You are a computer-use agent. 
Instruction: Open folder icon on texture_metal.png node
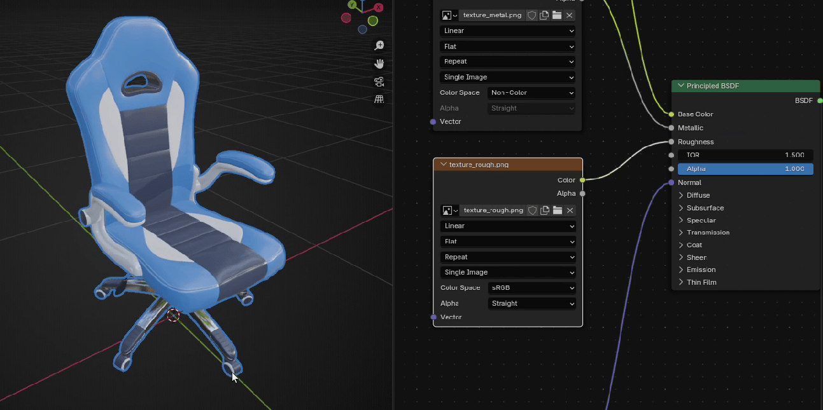click(x=557, y=15)
